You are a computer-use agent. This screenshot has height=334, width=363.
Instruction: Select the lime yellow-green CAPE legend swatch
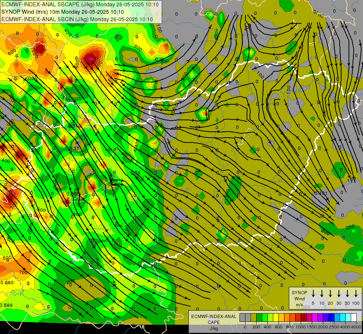(x=270, y=317)
